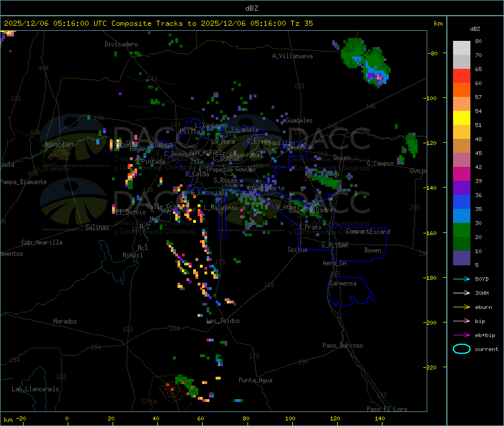Image resolution: width=504 pixels, height=426 pixels.
Task: Select the green 20–30 dBZ swatch
Action: point(461,230)
